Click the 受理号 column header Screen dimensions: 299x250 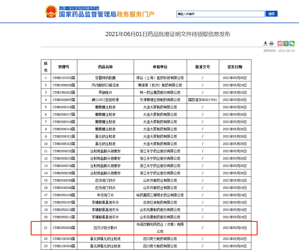64,67
